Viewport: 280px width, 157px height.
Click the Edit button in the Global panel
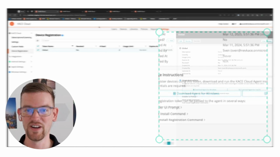181,41
